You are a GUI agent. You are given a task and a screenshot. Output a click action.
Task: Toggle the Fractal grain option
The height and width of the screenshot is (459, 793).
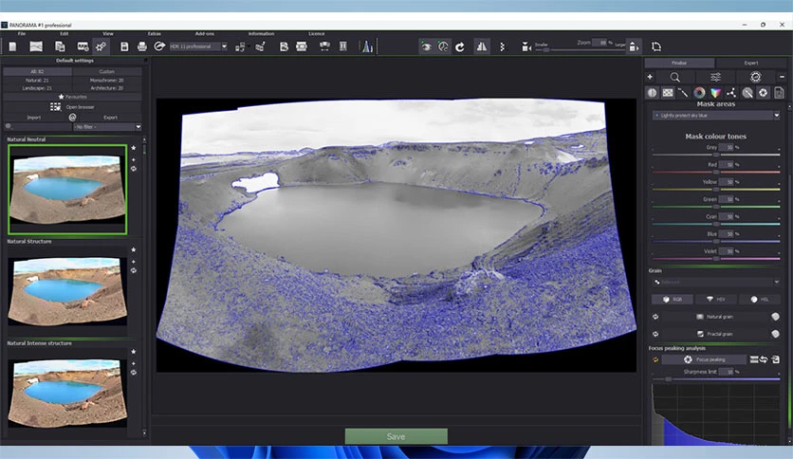coord(715,334)
